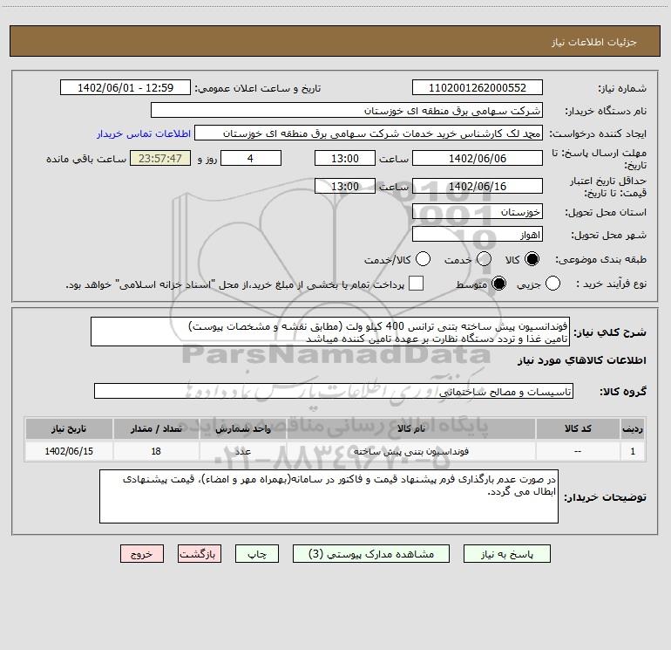Click the row number cell 1
This screenshot has height=650, width=671.
click(633, 451)
